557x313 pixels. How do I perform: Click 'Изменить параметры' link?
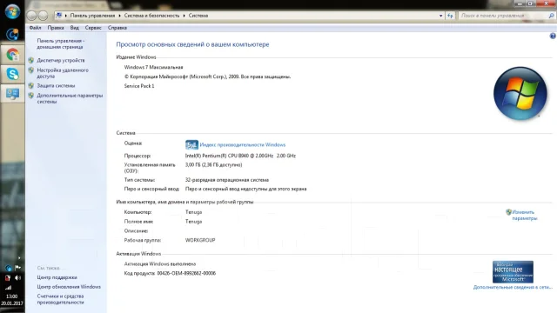pyautogui.click(x=524, y=215)
